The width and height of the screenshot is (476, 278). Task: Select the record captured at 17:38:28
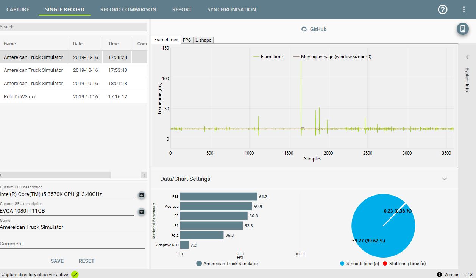[x=73, y=57]
